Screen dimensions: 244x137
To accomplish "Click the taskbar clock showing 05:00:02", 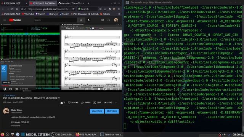I will 238,134.
